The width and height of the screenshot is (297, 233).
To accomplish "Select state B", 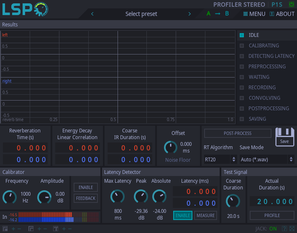I will point(227,14).
